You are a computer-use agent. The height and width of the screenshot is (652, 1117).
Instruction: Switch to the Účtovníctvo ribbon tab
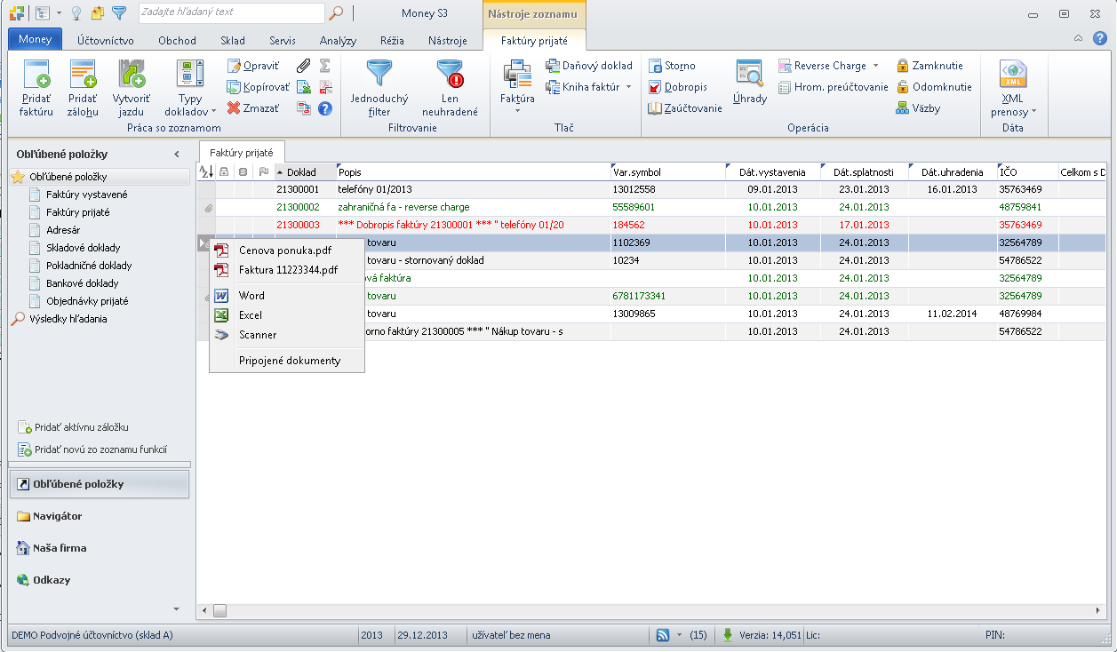point(105,41)
